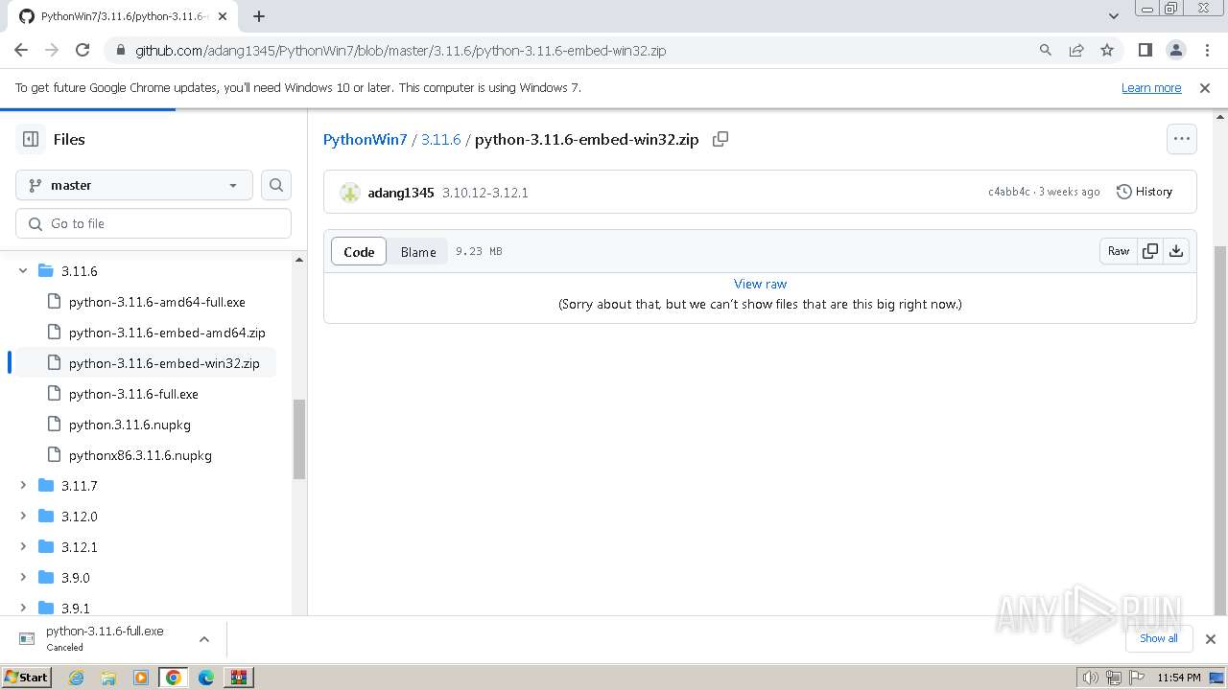1228x690 pixels.
Task: Click the Raw button
Action: pos(1119,251)
